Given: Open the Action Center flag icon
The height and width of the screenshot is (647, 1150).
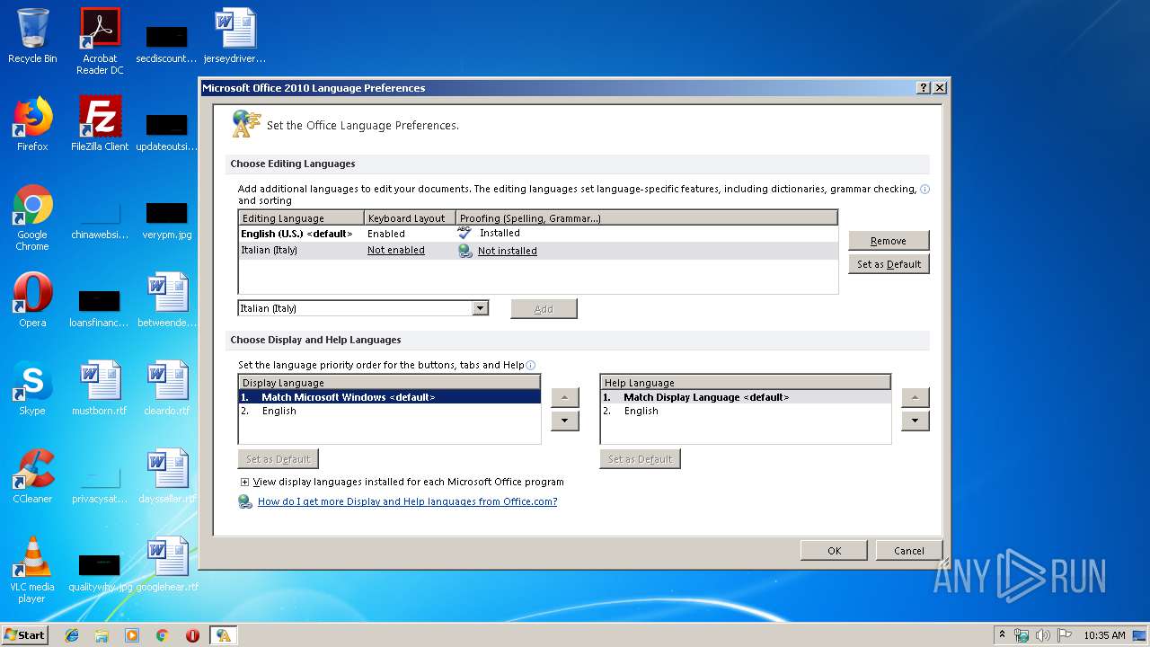Looking at the screenshot, I should (x=1065, y=635).
